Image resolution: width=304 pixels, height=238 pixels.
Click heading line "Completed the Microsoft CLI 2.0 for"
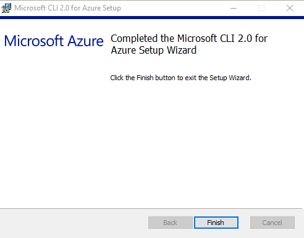(189, 38)
